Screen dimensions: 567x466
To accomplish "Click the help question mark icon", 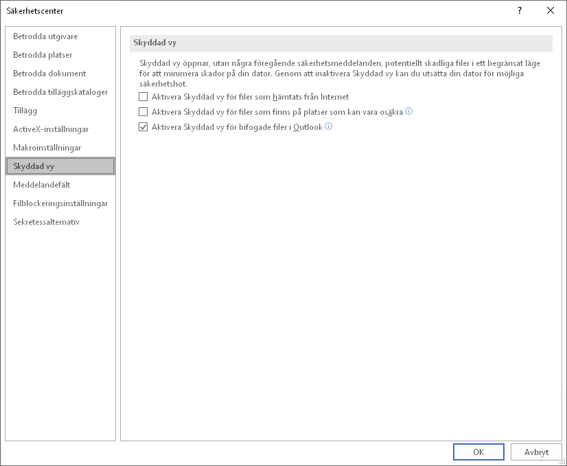I will [x=520, y=10].
